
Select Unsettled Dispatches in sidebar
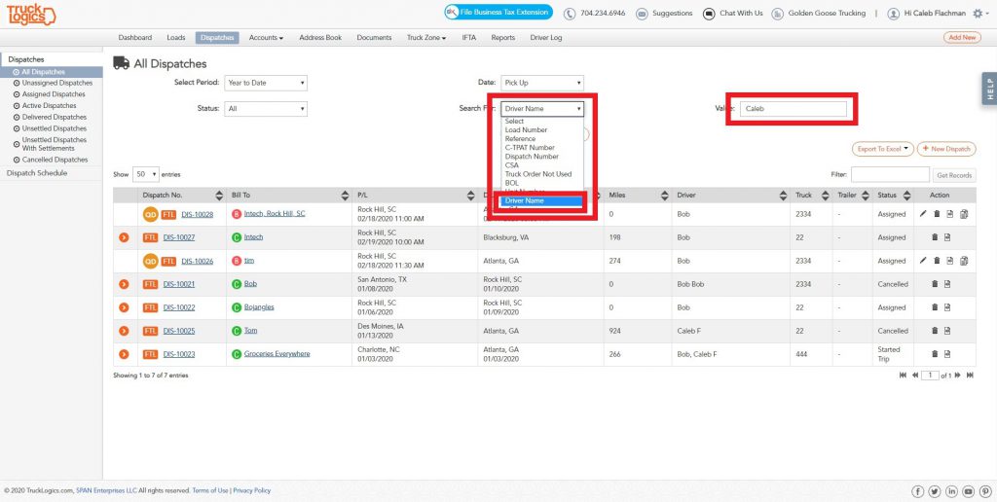pos(55,128)
